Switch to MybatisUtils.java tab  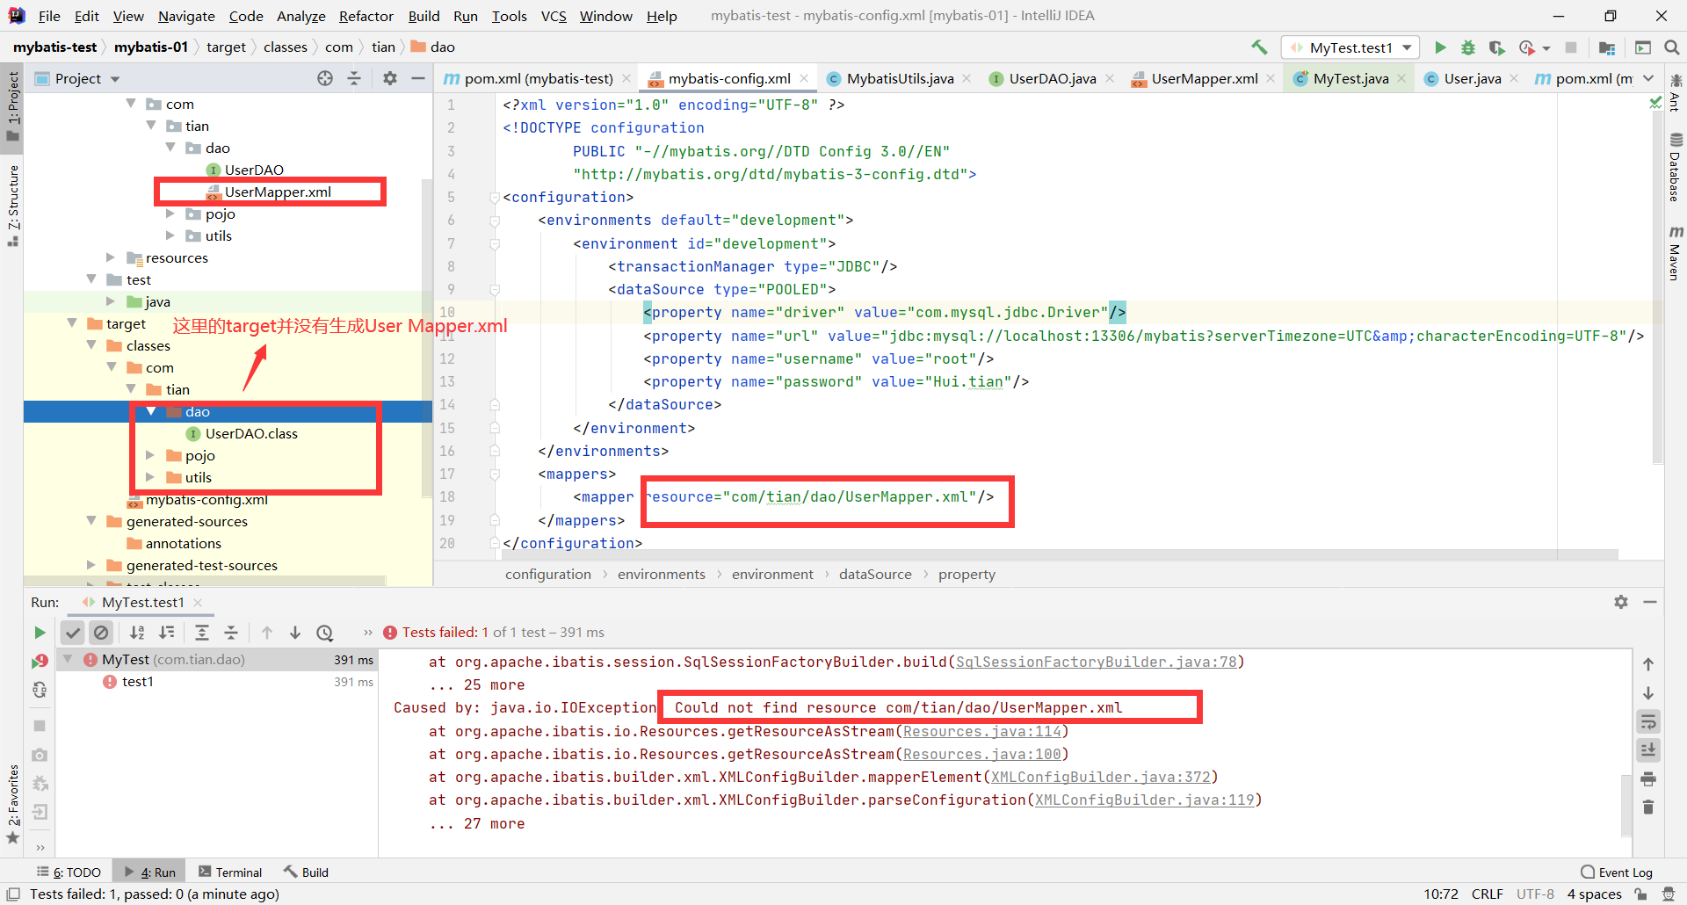pyautogui.click(x=900, y=78)
